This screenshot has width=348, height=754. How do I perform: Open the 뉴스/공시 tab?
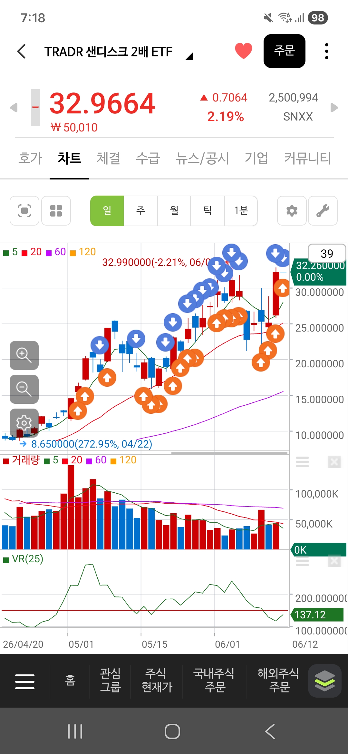point(202,158)
